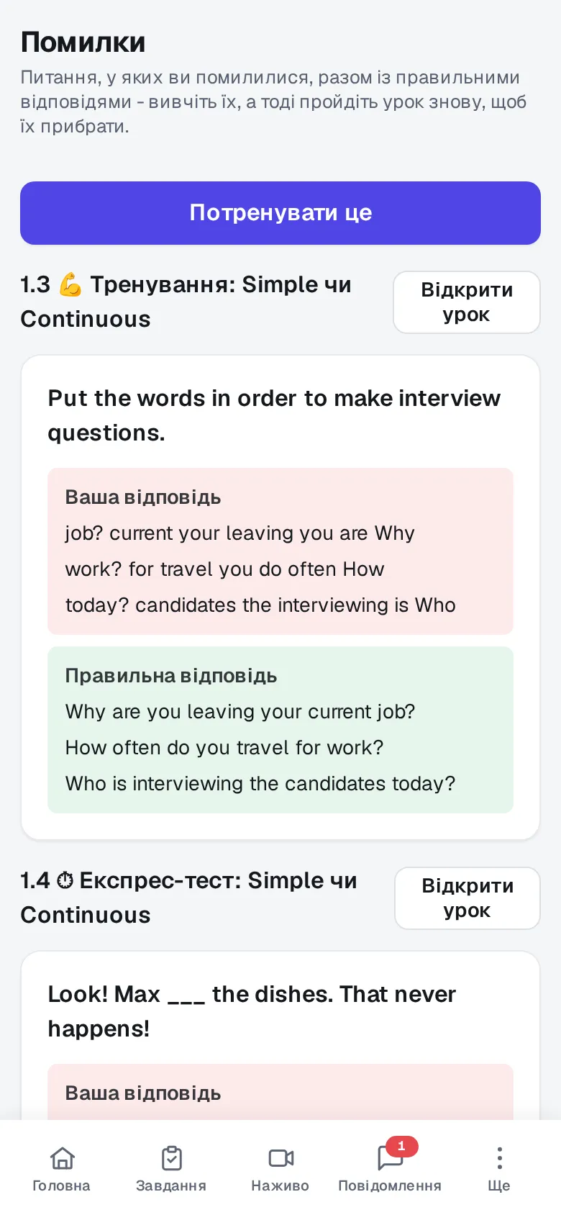The width and height of the screenshot is (561, 1215).
Task: Open lesson via Відкрити урок beside lesson 1.4
Action: [467, 898]
